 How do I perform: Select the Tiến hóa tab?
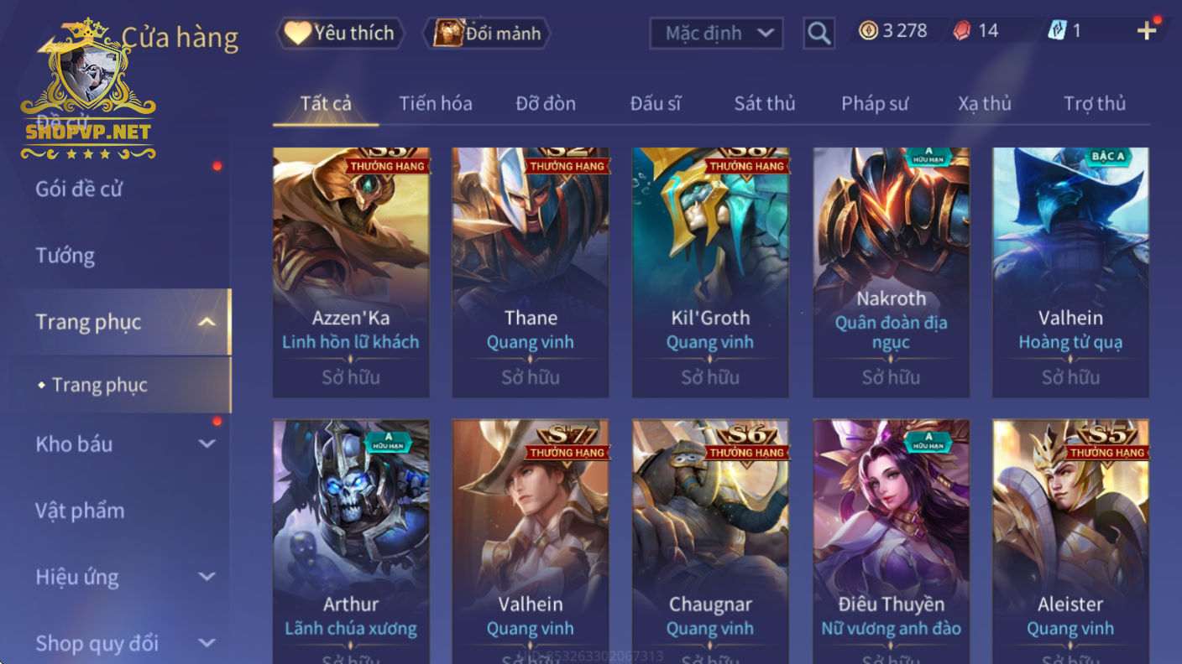click(435, 103)
